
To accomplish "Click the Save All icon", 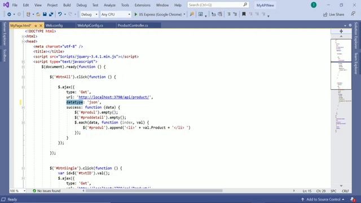I will pos(51,14).
